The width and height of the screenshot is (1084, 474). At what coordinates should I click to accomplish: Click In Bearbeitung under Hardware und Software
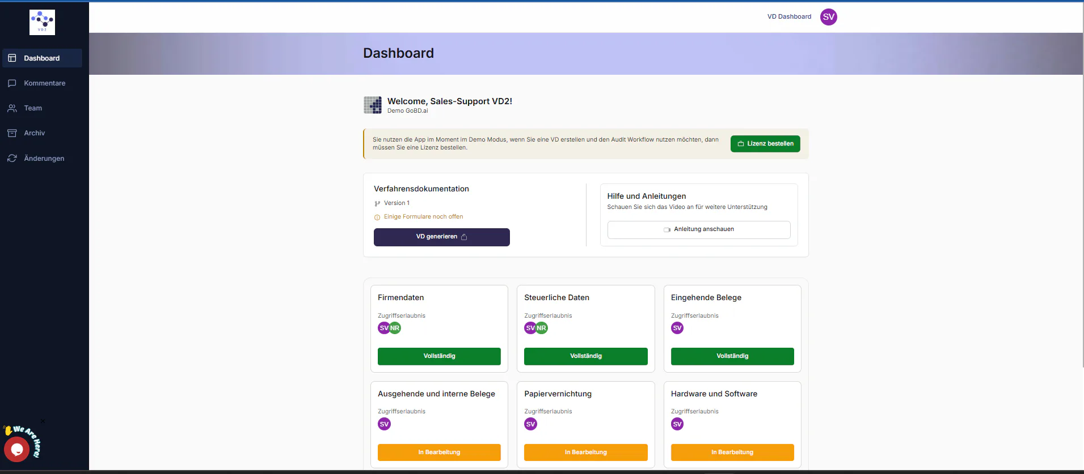tap(732, 452)
